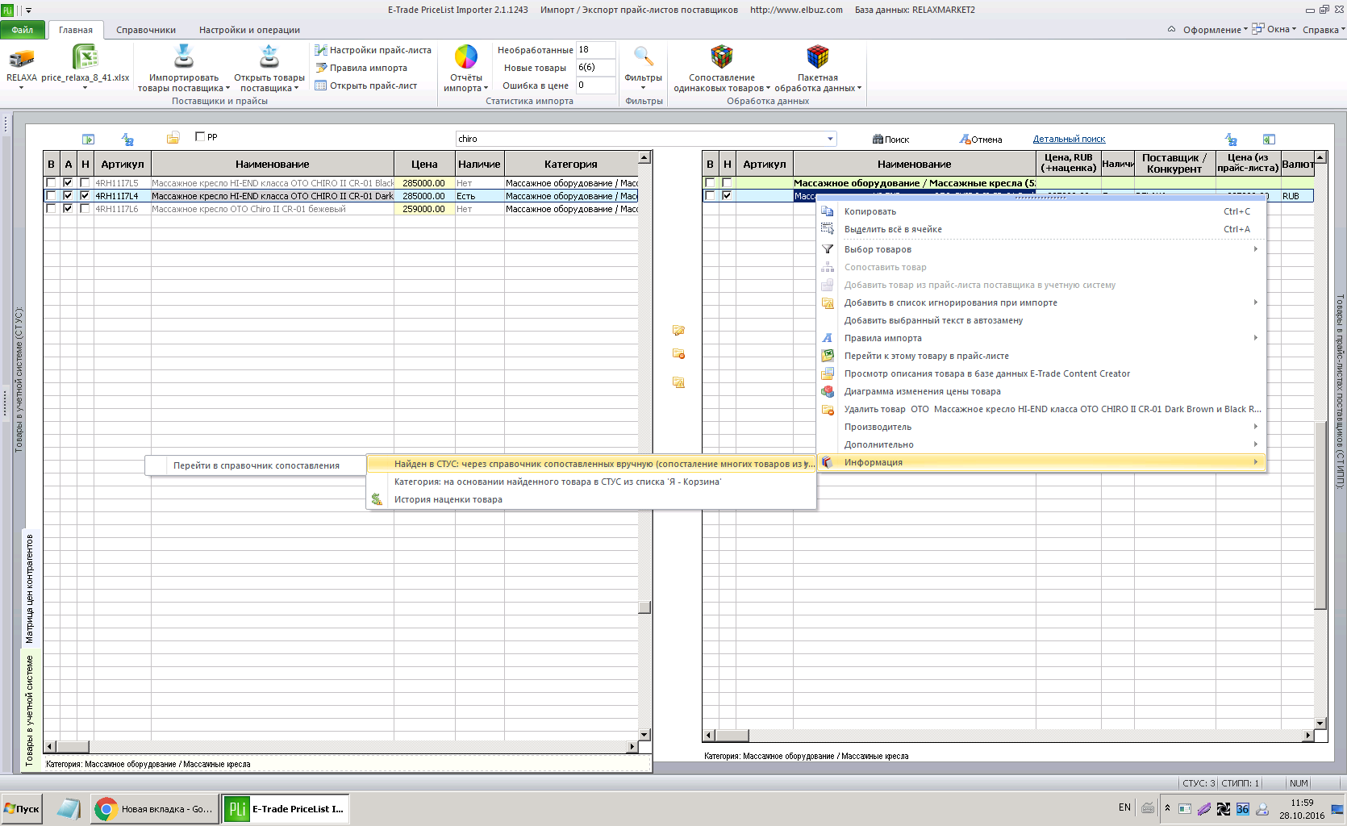Select Диаграмма изменения цены товара

1040,391
